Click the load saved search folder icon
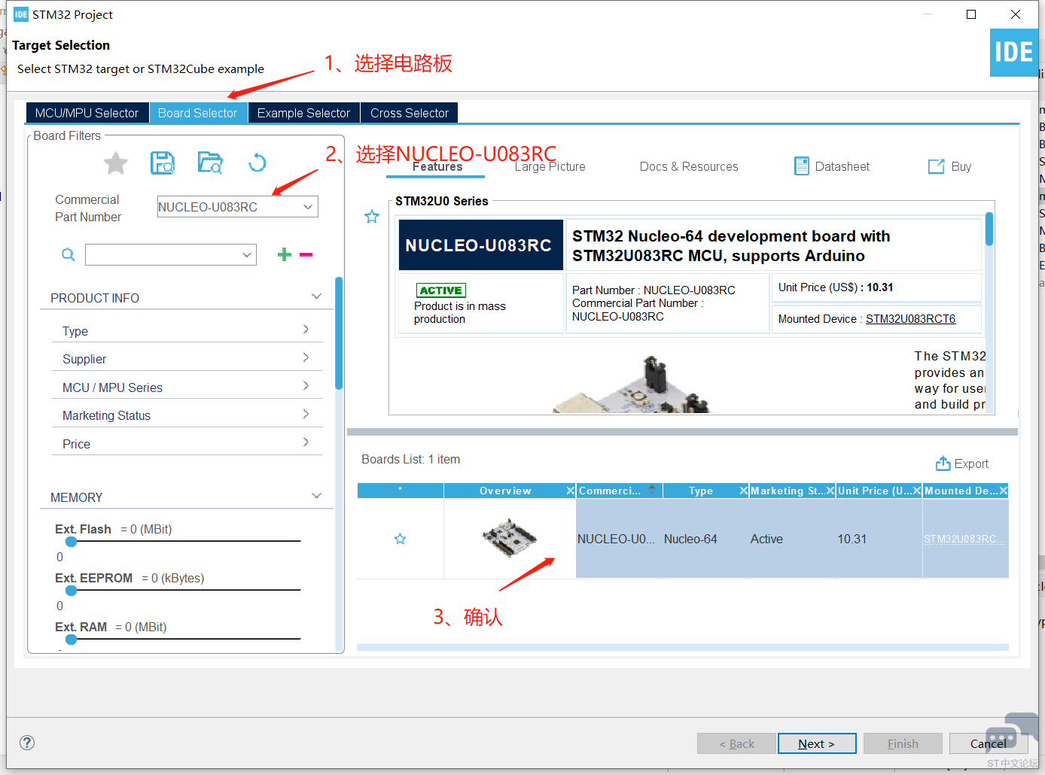Image resolution: width=1045 pixels, height=775 pixels. (210, 163)
